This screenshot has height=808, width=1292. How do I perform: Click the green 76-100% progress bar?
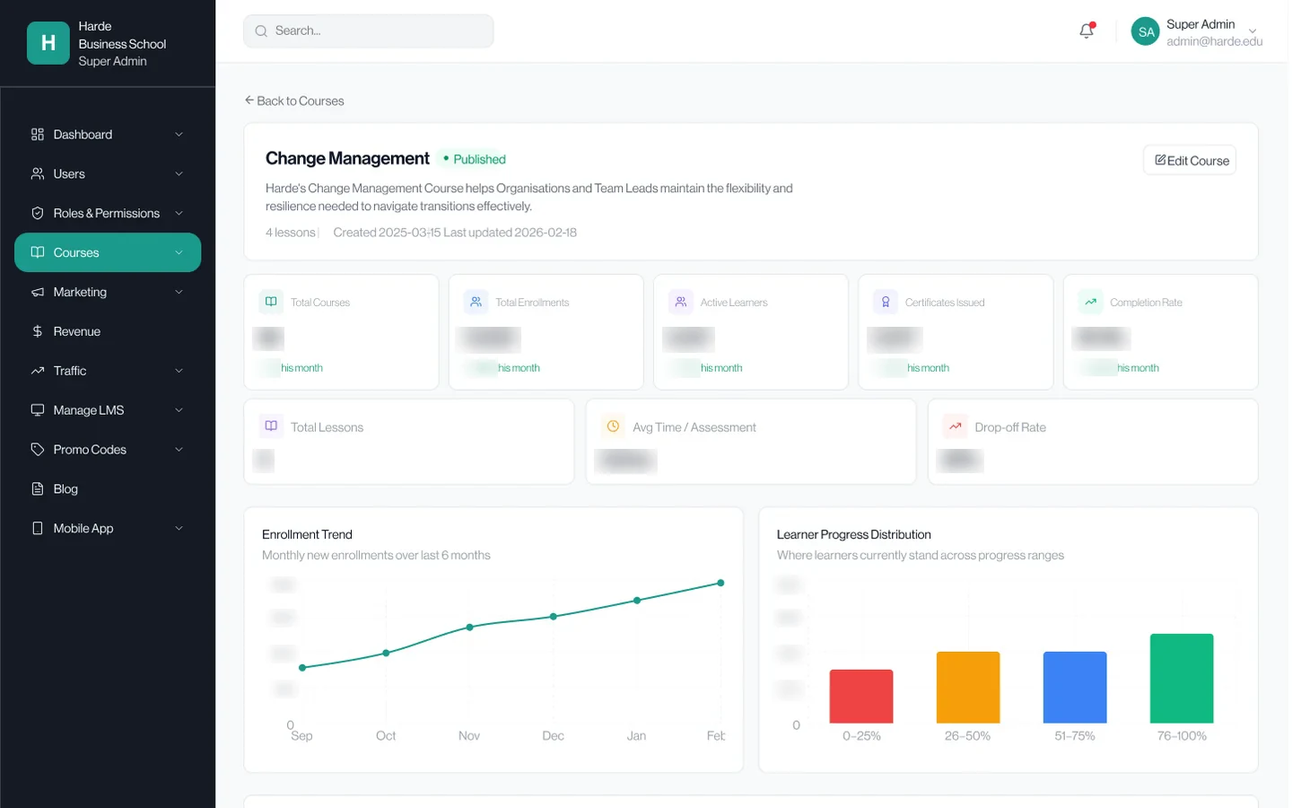tap(1182, 679)
